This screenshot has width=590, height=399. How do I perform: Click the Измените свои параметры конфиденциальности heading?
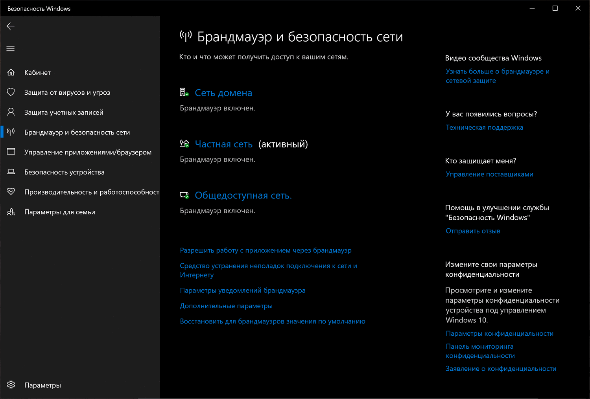(x=491, y=269)
